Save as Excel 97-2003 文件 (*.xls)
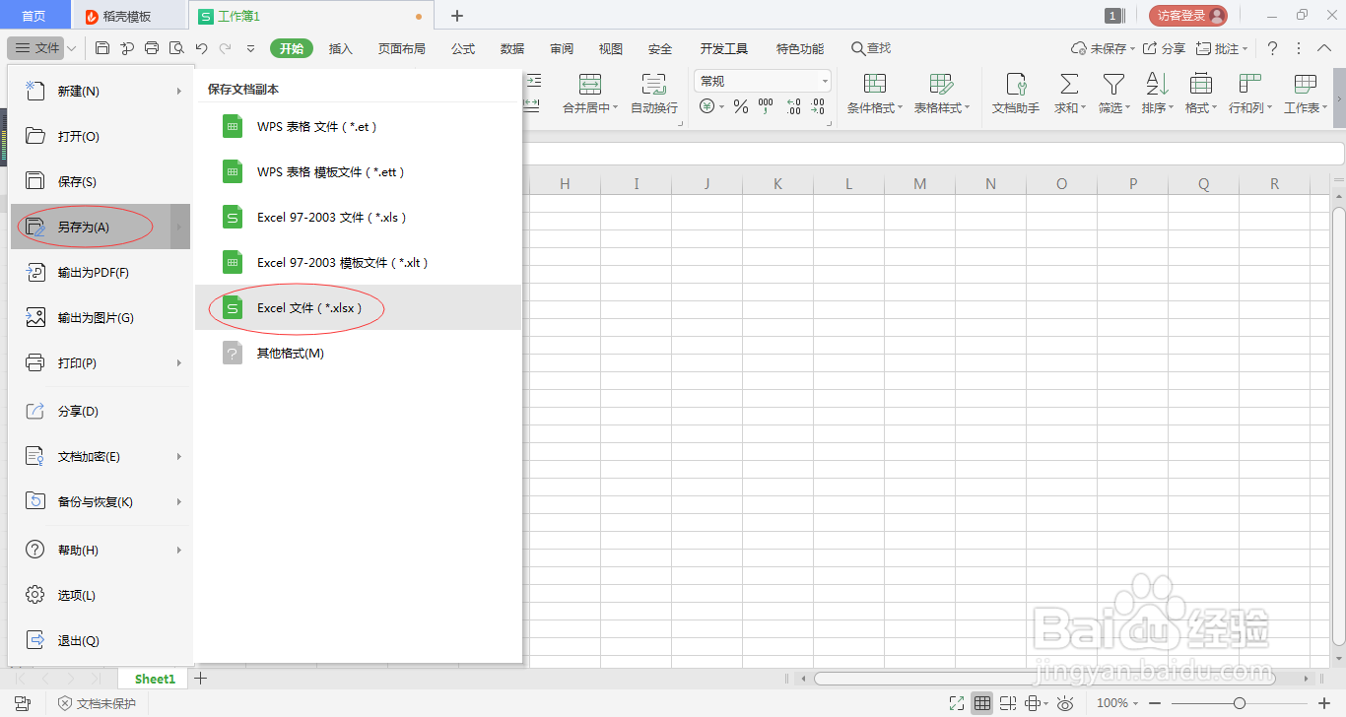1346x717 pixels. pyautogui.click(x=358, y=218)
